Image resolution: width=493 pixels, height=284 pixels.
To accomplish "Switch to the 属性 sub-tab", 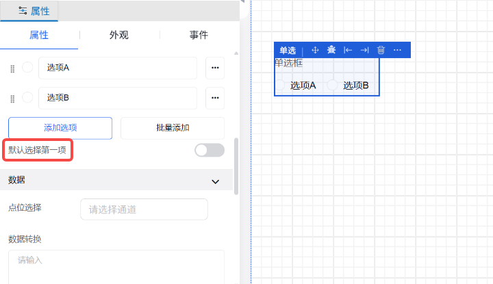I will pyautogui.click(x=39, y=35).
